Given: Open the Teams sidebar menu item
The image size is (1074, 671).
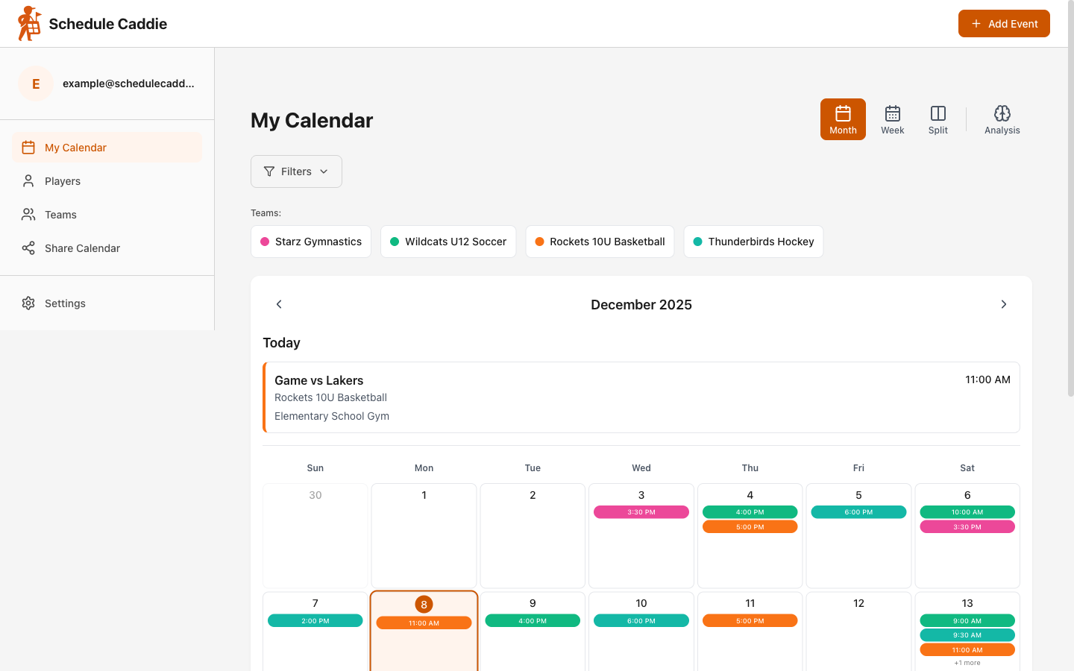Looking at the screenshot, I should pos(60,215).
